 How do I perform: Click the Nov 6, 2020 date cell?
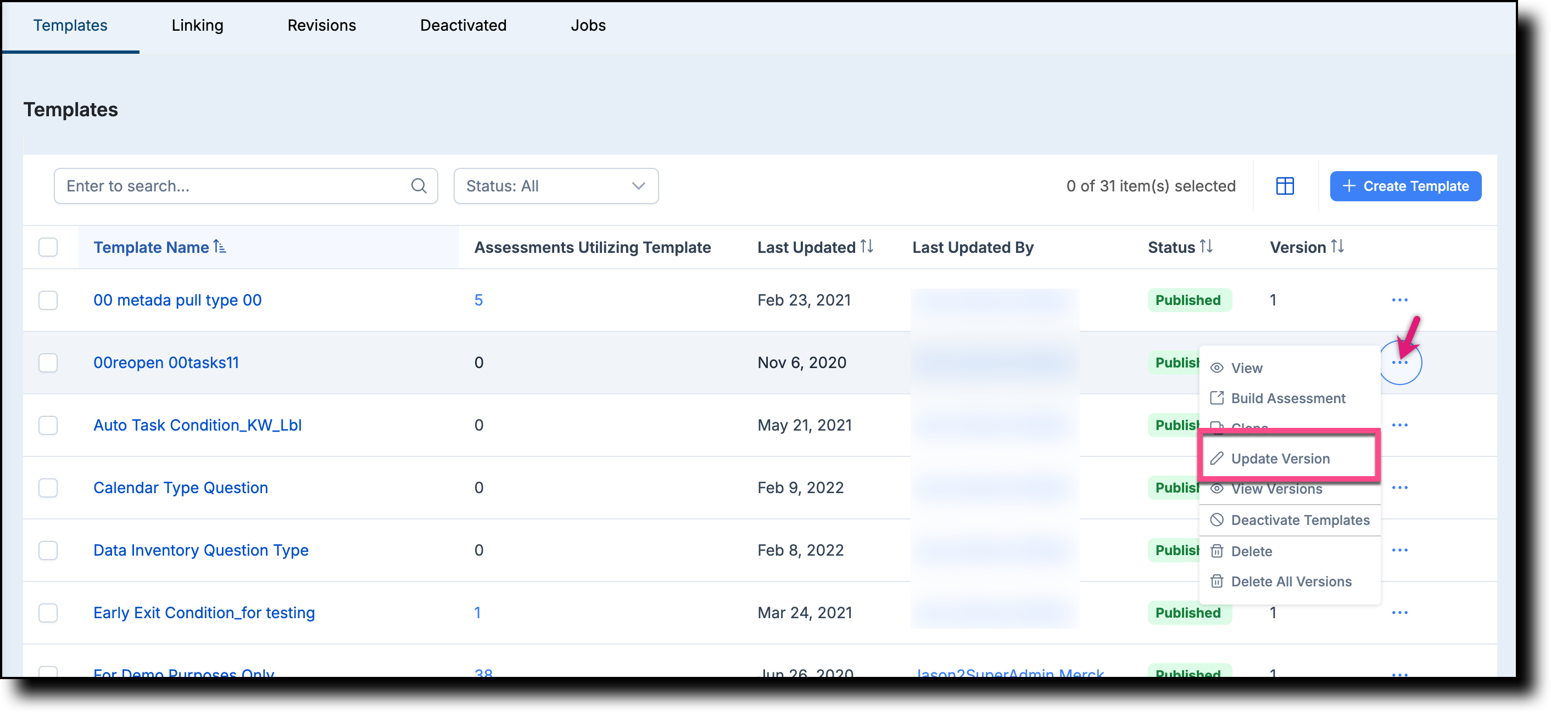801,363
